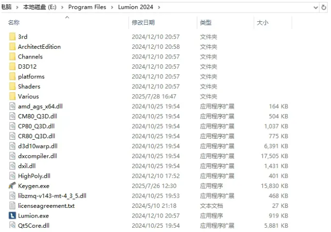Select the amd_ags_x64.dll file icon
The height and width of the screenshot is (232, 331).
coord(13,106)
